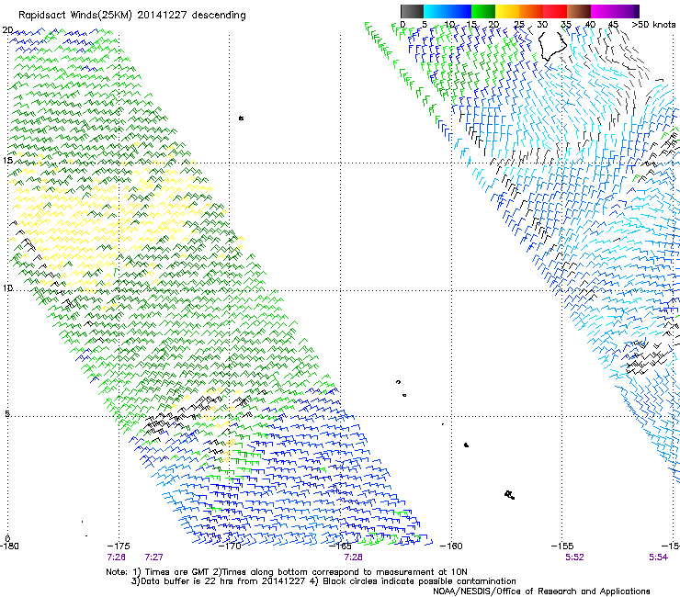Click the 'Note: 1) Times are GMT' line
680x597 pixels.
click(287, 572)
